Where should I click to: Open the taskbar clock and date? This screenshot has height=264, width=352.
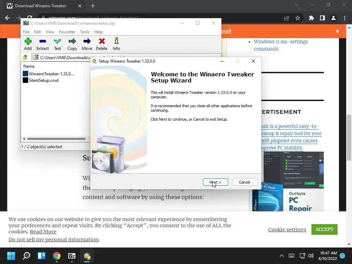[328, 256]
